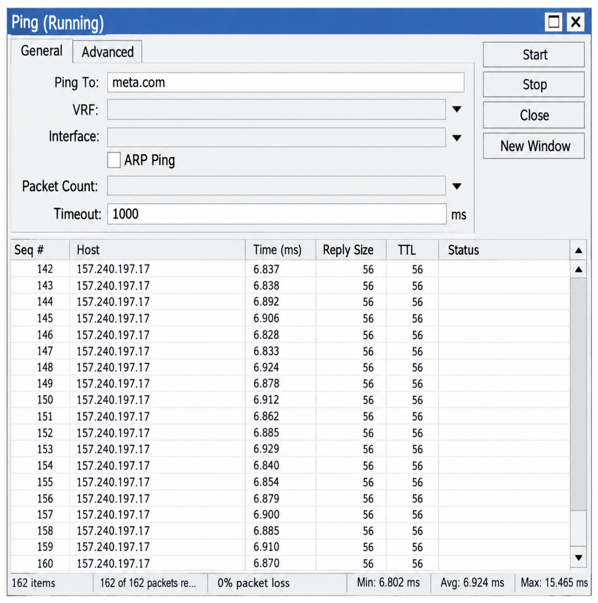Click the empty Packet Count field
The width and height of the screenshot is (598, 603).
pos(277,186)
